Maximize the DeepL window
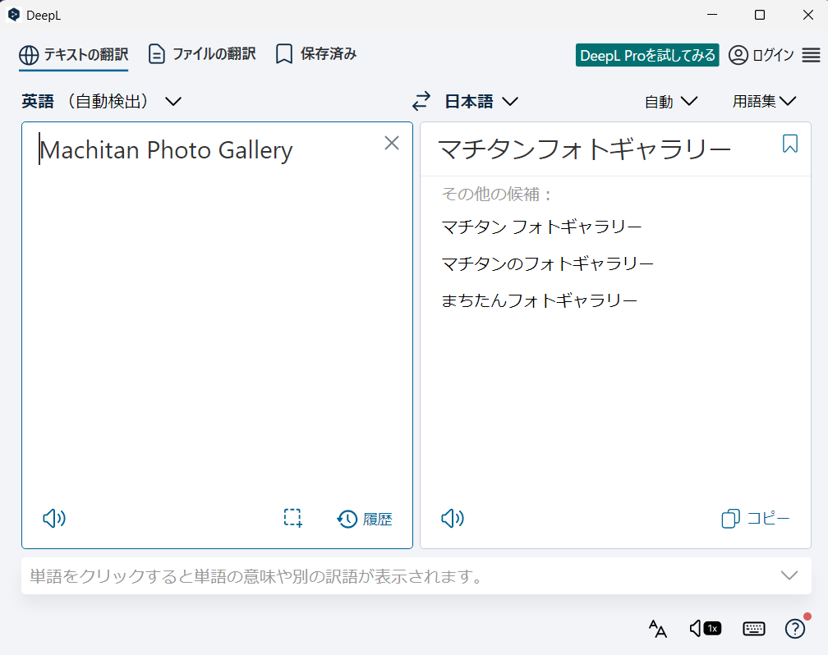 pyautogui.click(x=760, y=15)
